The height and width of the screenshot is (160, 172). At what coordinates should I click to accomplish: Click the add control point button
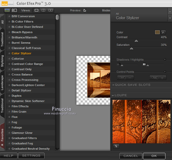pyautogui.click(x=158, y=78)
